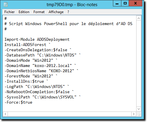
Task: Open the Affichage menu
Action: [56, 12]
